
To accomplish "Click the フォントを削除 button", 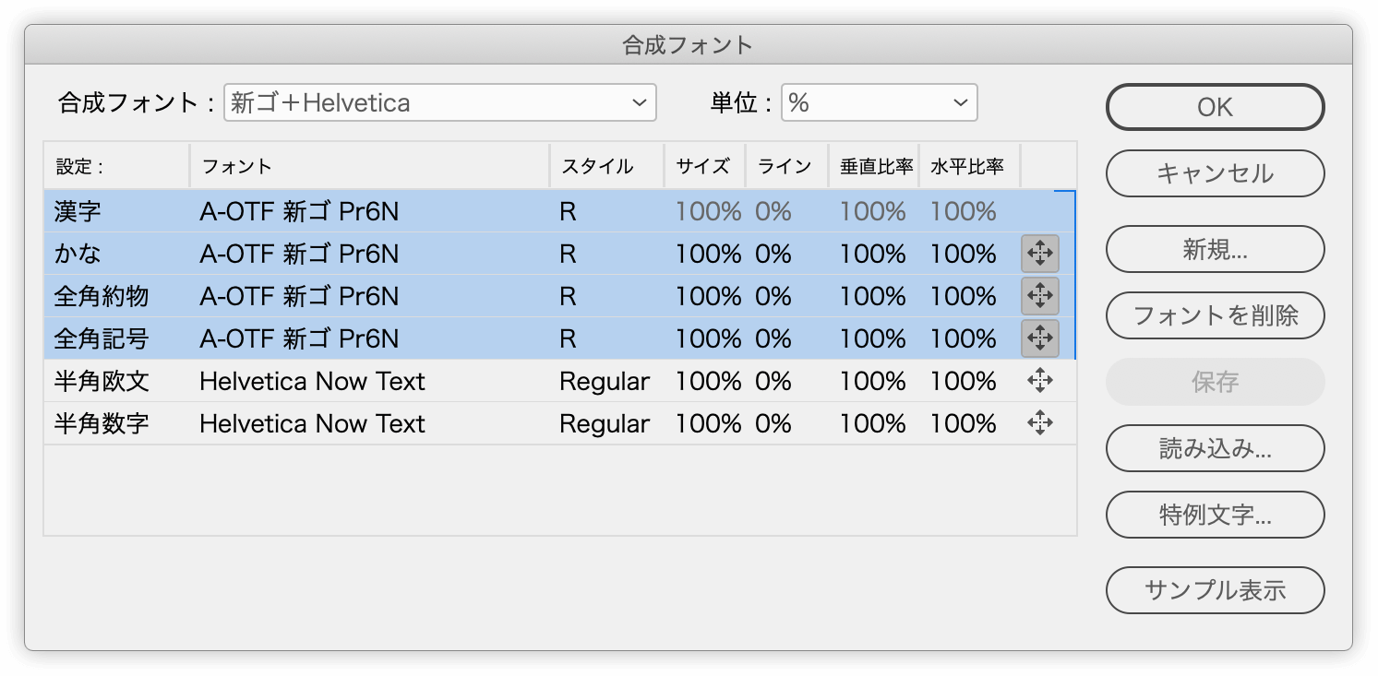I will pos(1215,315).
